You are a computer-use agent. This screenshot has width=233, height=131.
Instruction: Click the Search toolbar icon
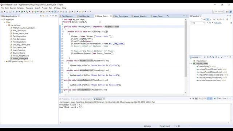tap(47, 12)
